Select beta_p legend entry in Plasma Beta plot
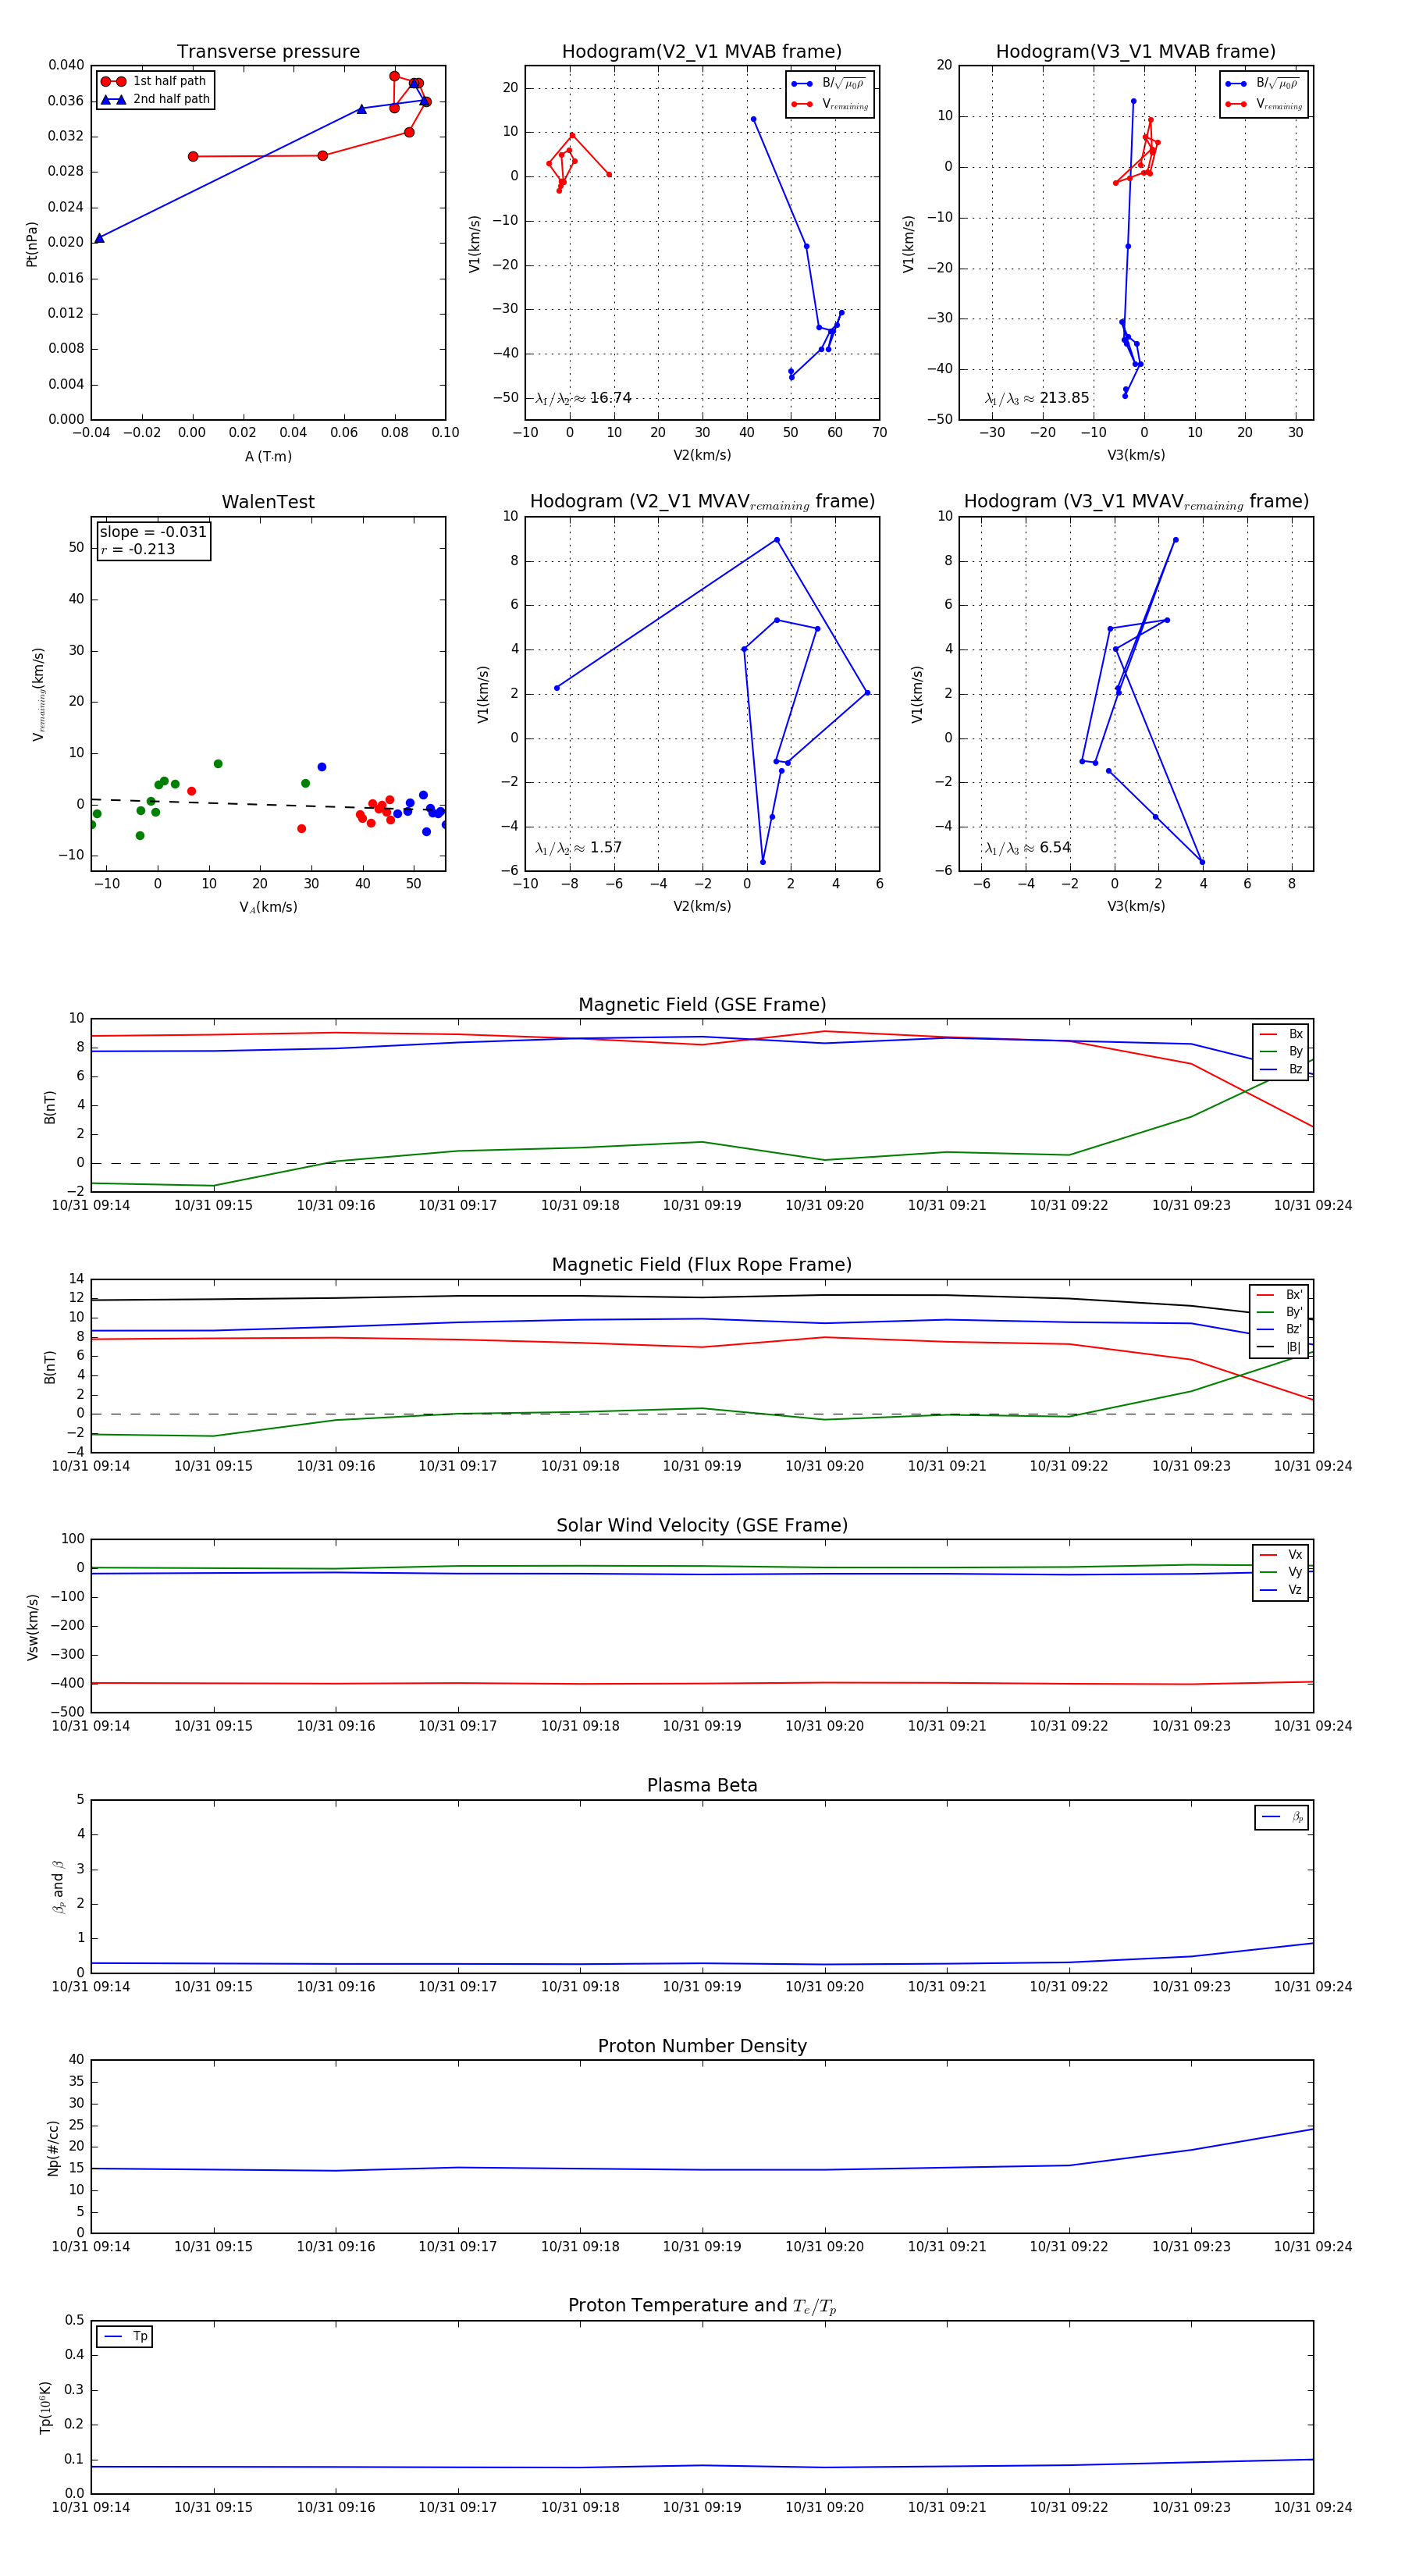 tap(1282, 1818)
